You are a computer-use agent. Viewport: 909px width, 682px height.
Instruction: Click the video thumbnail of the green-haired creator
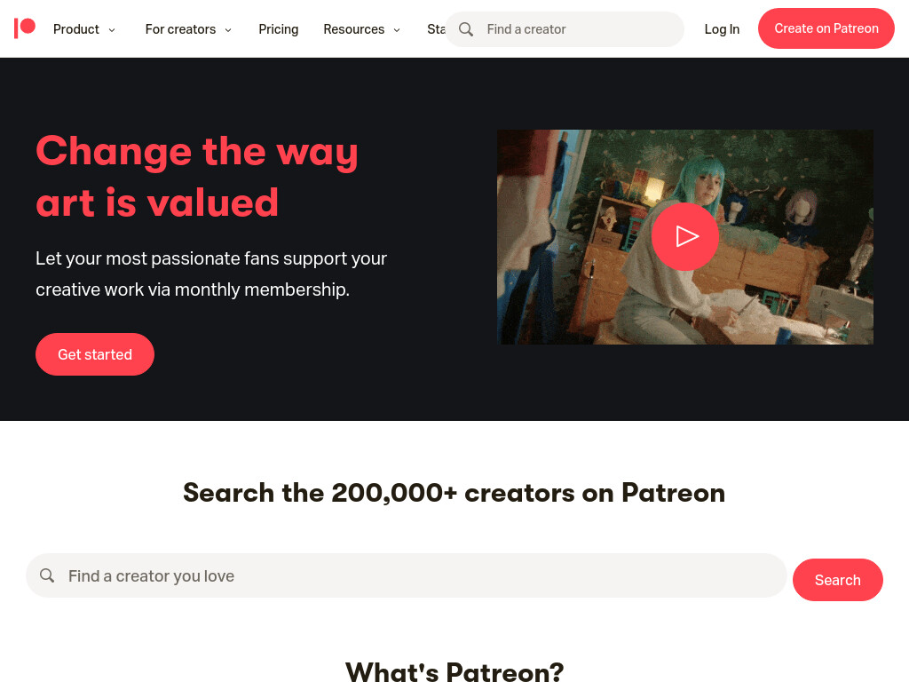(x=685, y=236)
